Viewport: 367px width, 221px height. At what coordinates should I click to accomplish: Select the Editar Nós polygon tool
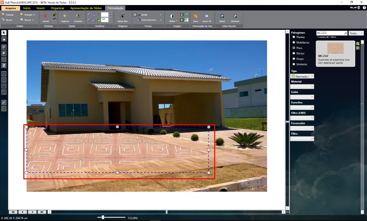coord(122,17)
